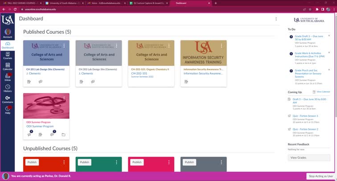The height and width of the screenshot is (181, 337).
Task: Dismiss the Grade Draft 3 to-do item
Action: pos(329,35)
